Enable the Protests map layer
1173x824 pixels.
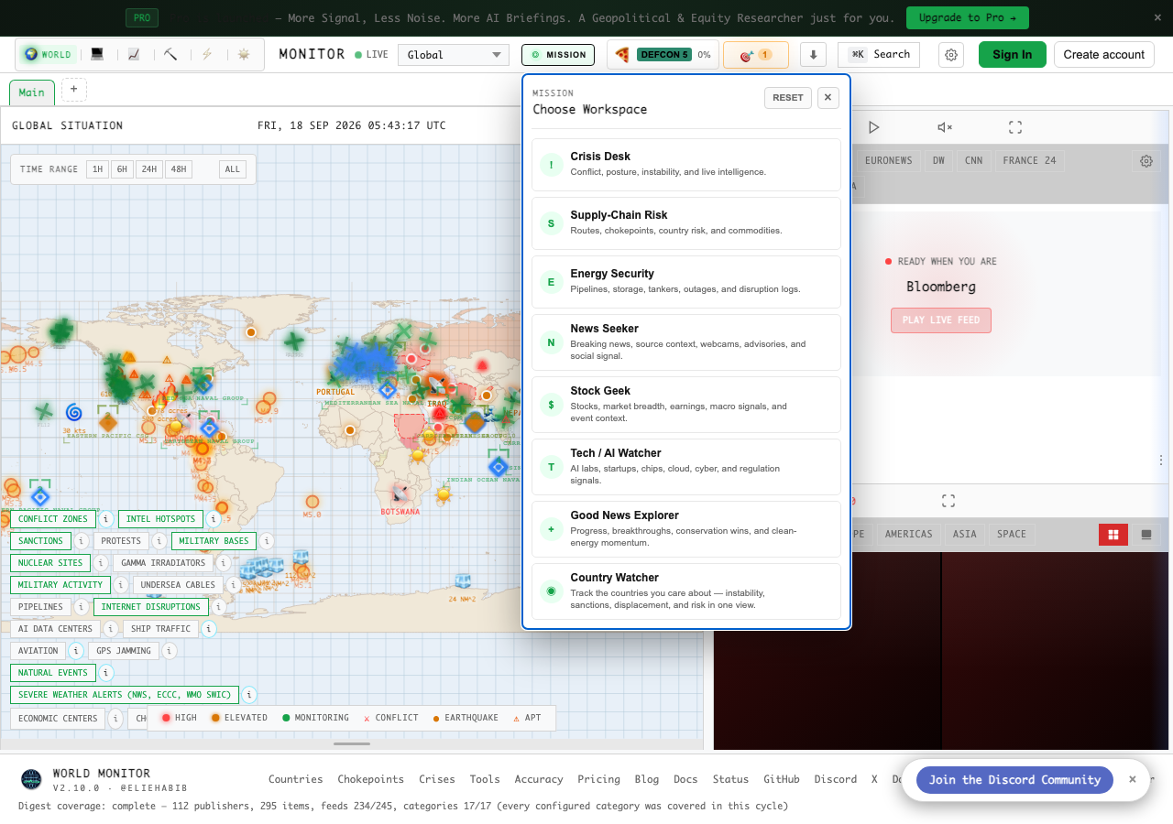121,541
